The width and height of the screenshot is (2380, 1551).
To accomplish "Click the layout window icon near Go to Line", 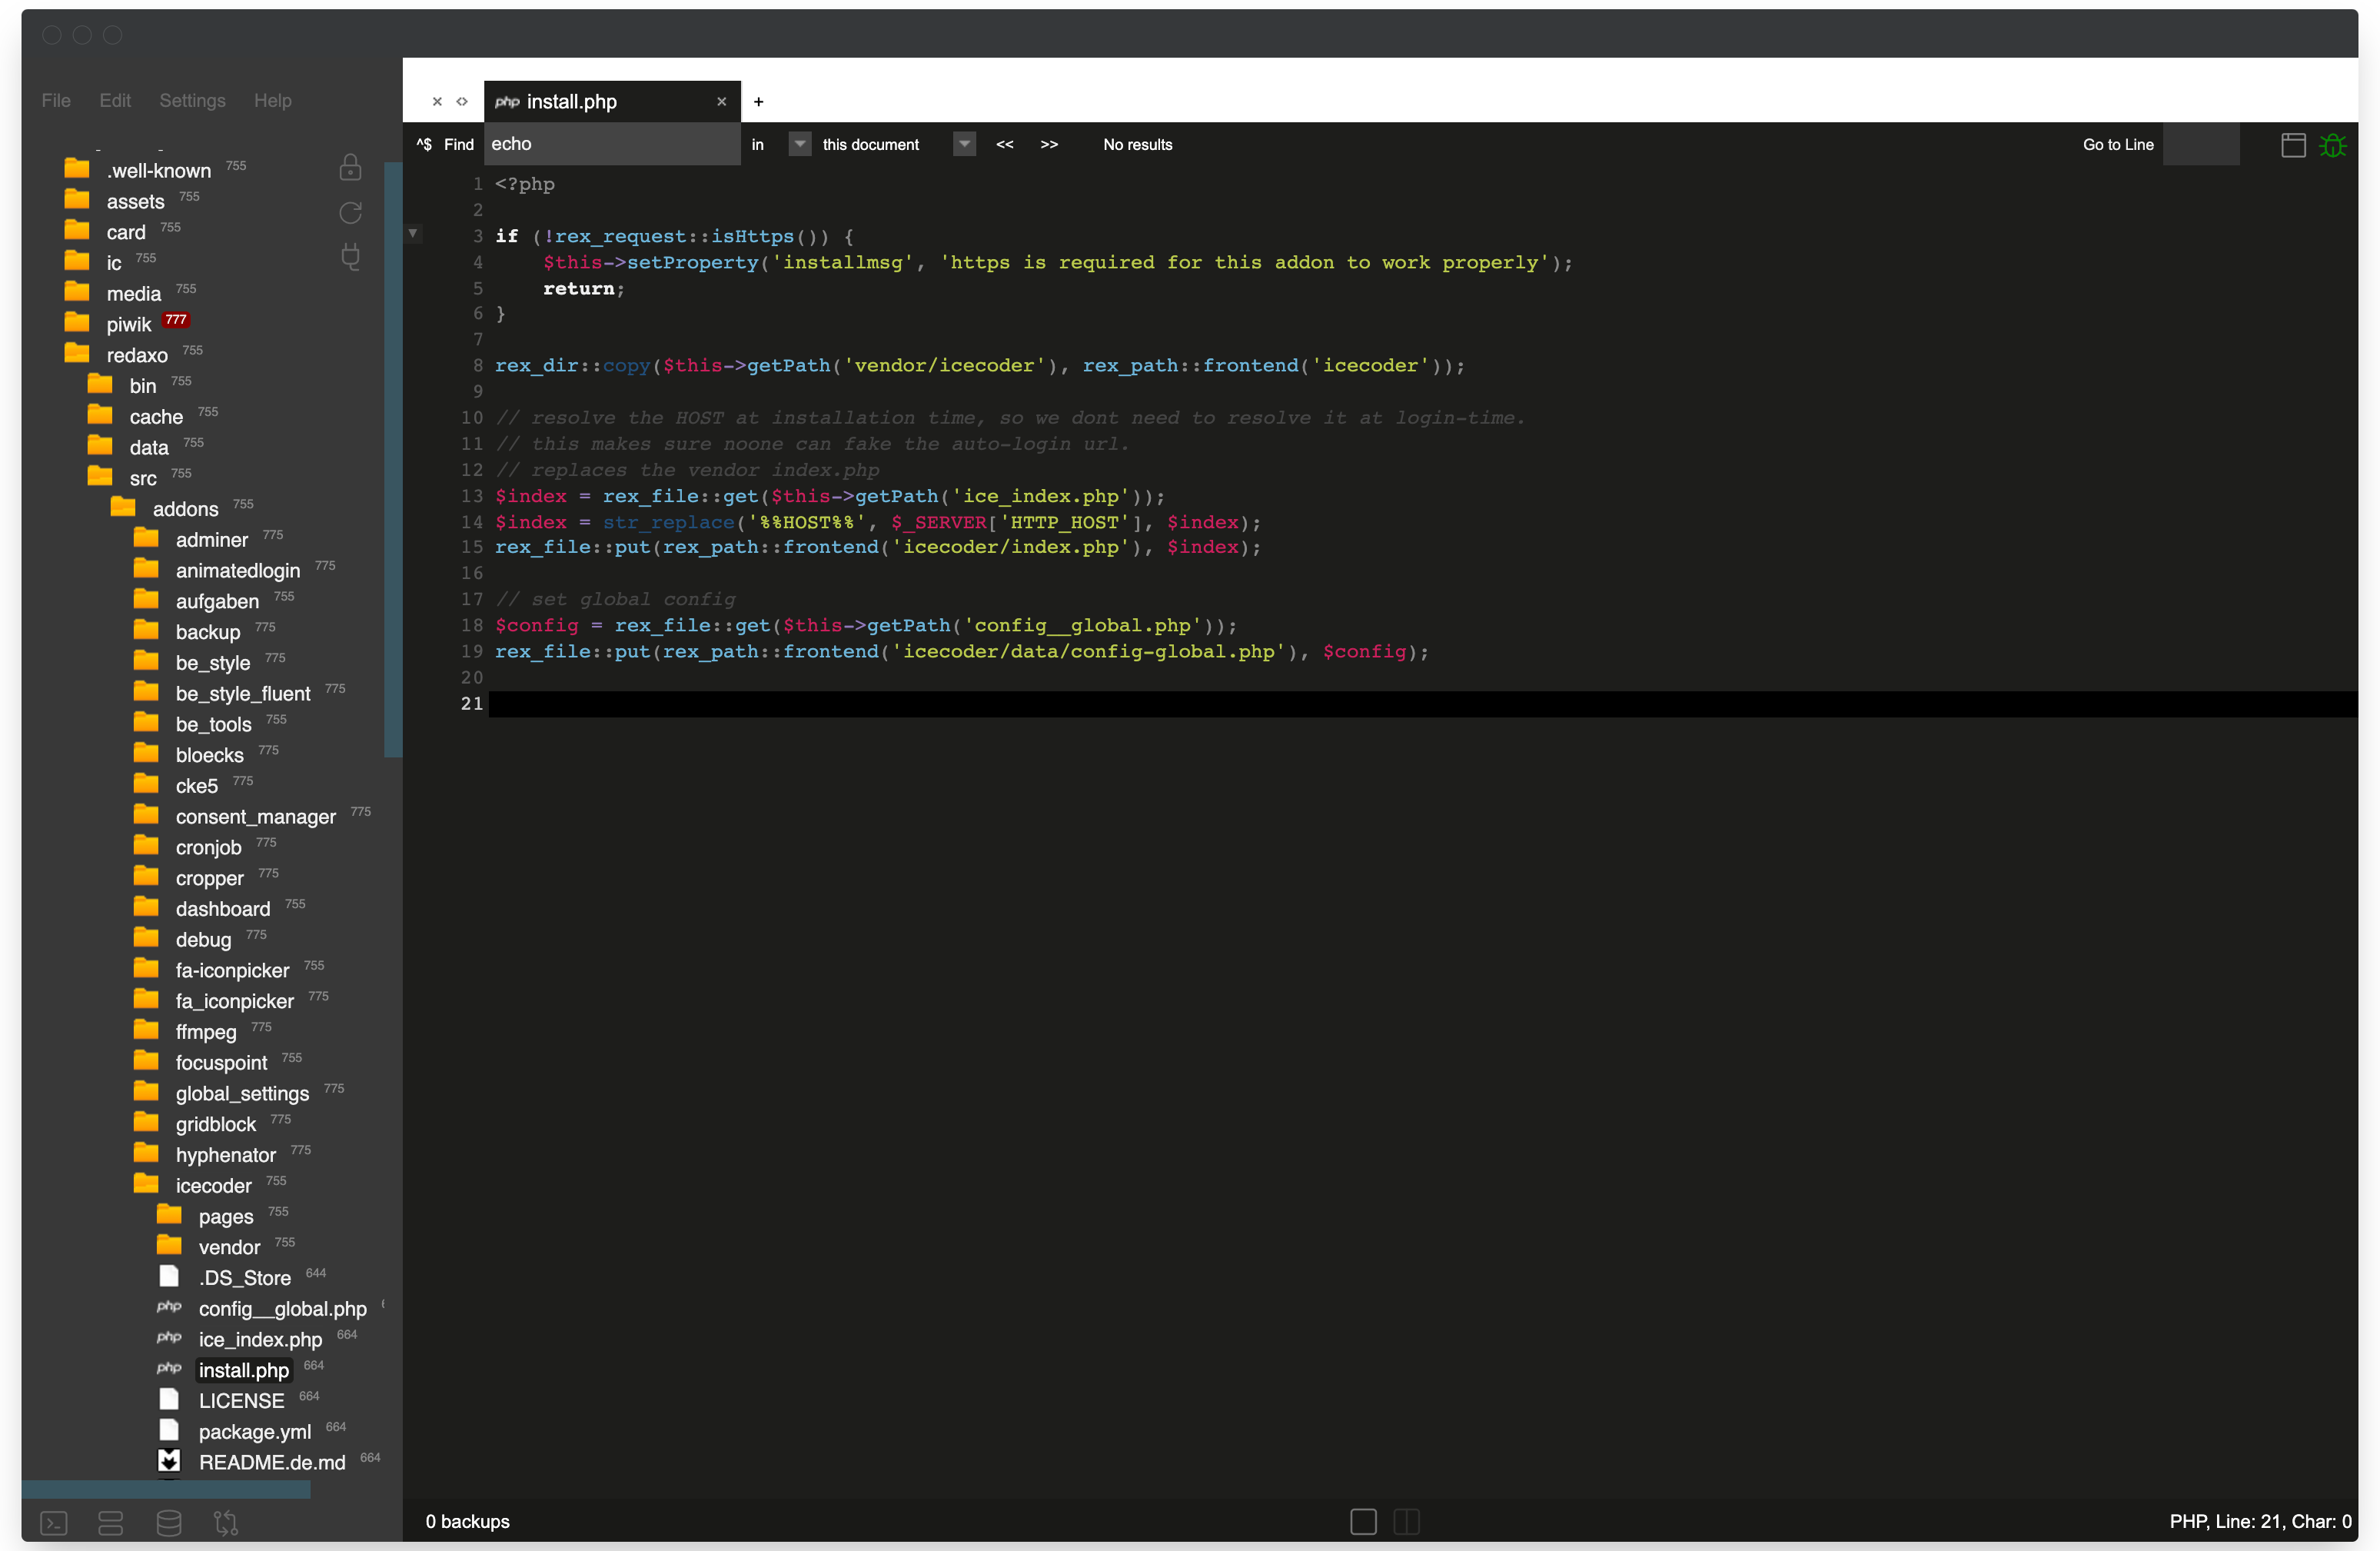I will tap(2293, 145).
